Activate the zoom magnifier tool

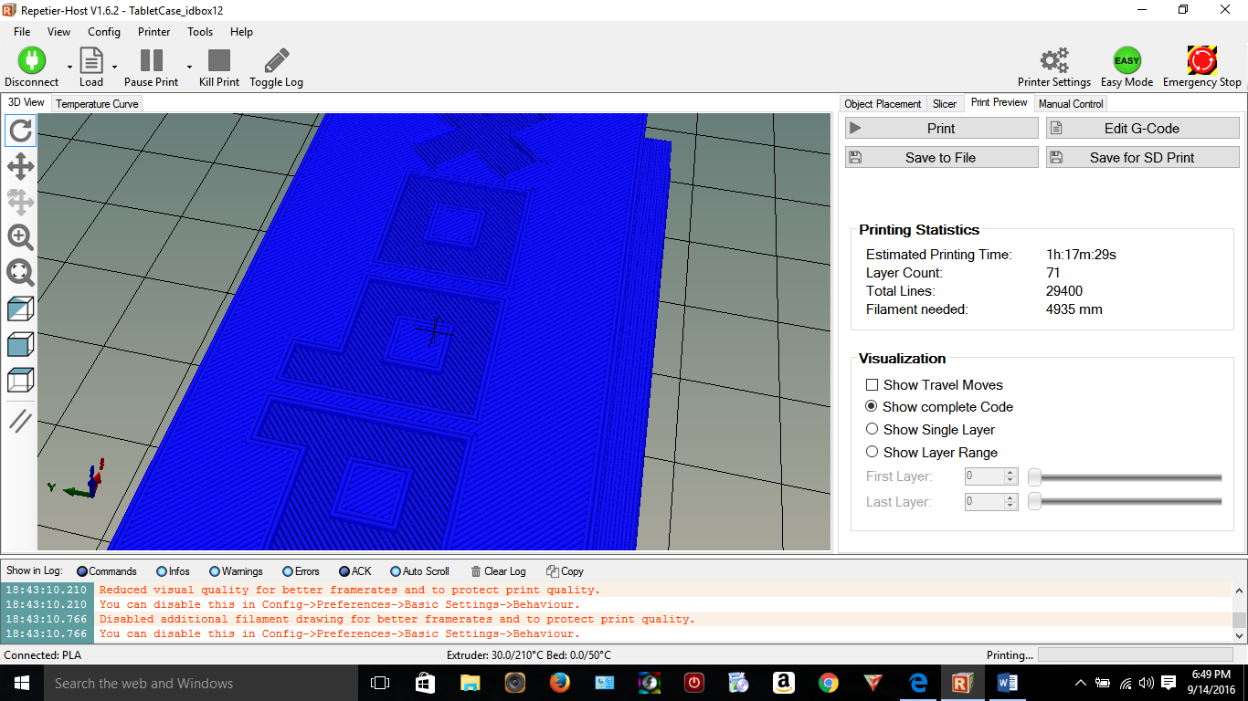pyautogui.click(x=20, y=237)
